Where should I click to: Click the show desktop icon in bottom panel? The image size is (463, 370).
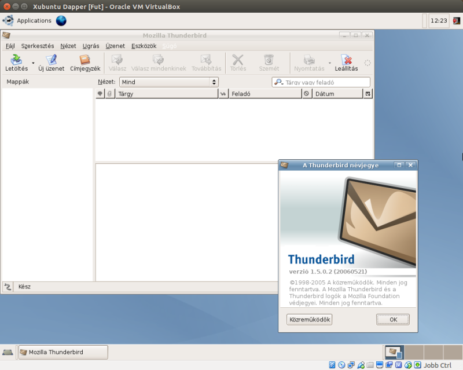tap(8, 352)
